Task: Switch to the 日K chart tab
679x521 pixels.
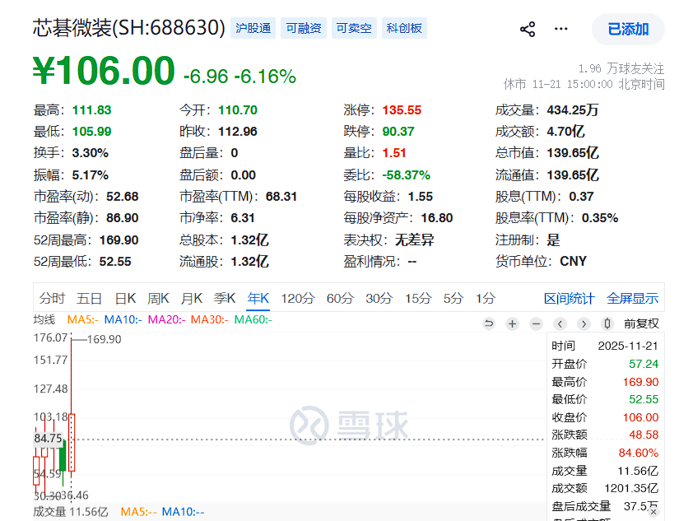Action: (125, 299)
